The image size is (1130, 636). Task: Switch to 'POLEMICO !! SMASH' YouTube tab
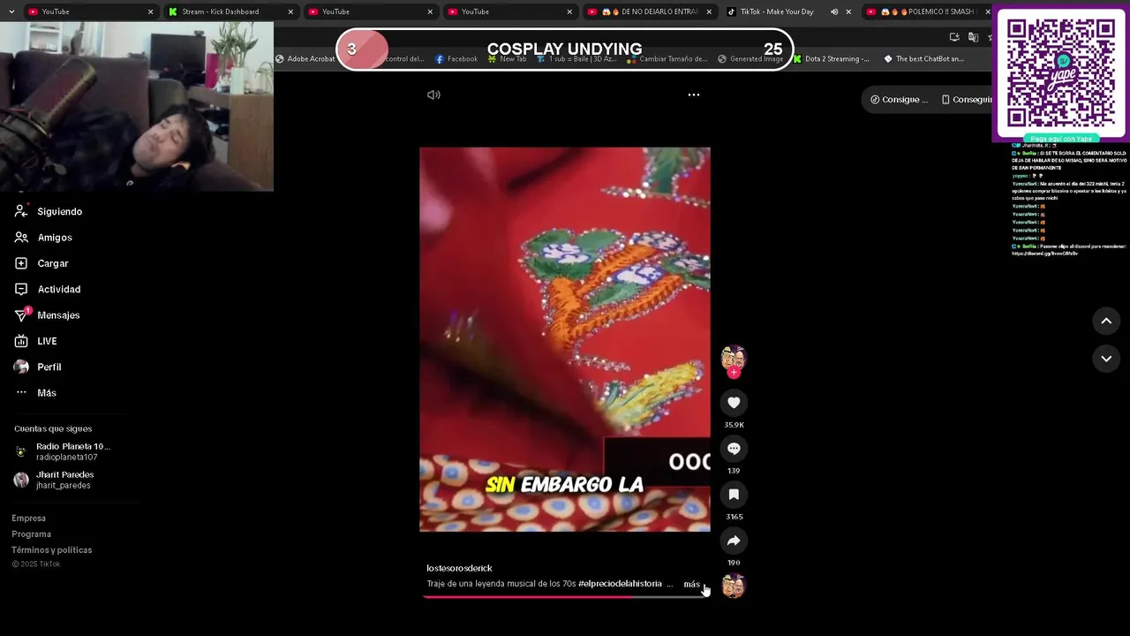click(x=927, y=11)
